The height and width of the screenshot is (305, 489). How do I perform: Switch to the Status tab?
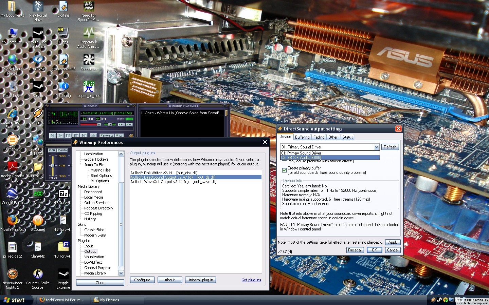pos(347,137)
